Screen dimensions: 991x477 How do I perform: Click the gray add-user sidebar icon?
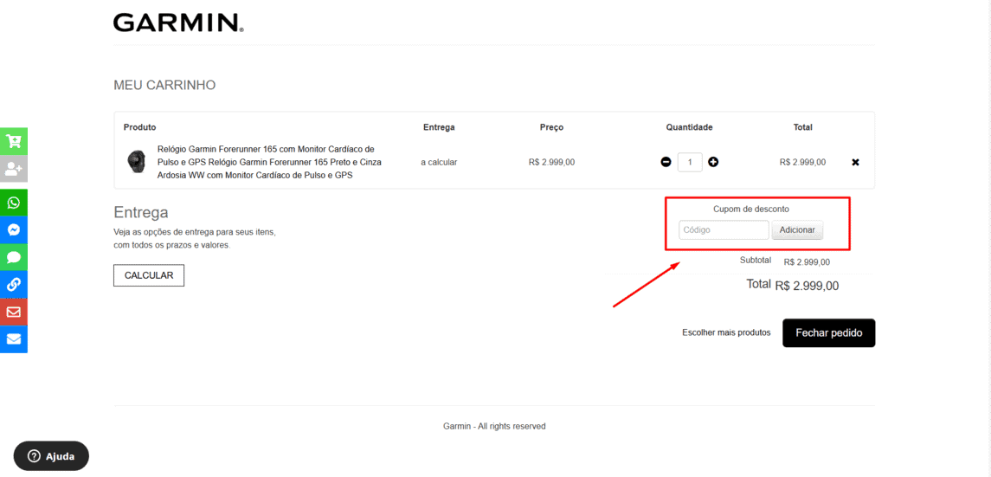[x=13, y=169]
